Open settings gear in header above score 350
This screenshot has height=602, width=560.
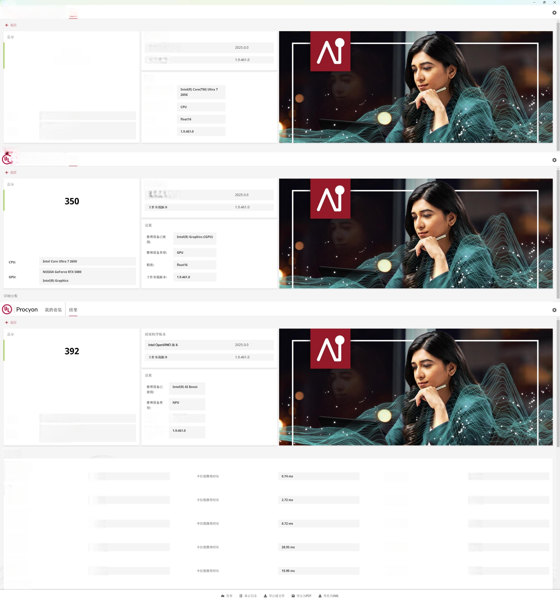click(554, 160)
